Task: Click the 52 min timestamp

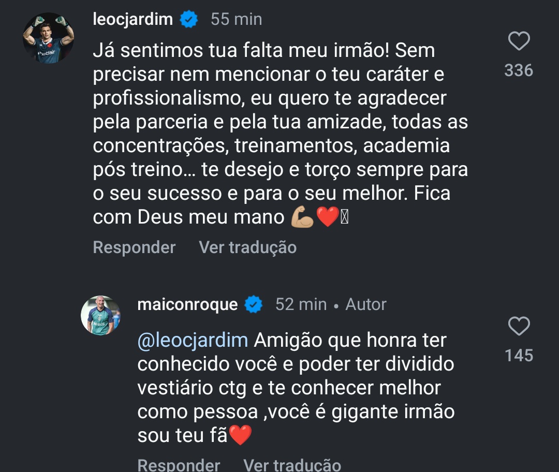Action: (x=301, y=304)
